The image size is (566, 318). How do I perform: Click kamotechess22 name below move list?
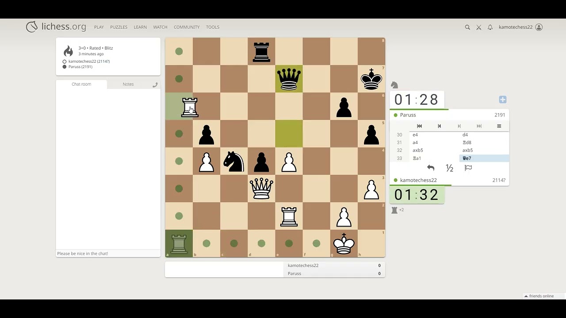click(418, 180)
